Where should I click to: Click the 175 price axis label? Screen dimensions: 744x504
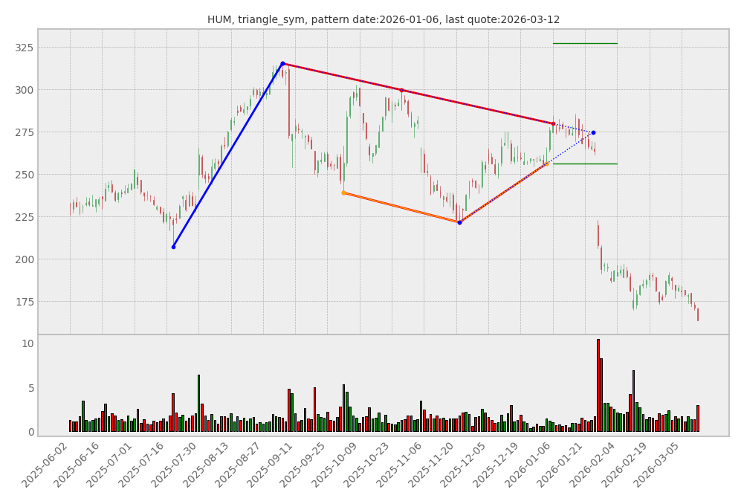pos(25,302)
